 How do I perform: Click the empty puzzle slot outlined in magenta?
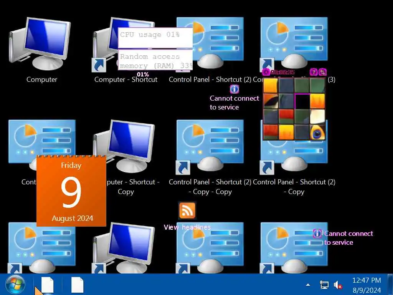[x=302, y=101]
